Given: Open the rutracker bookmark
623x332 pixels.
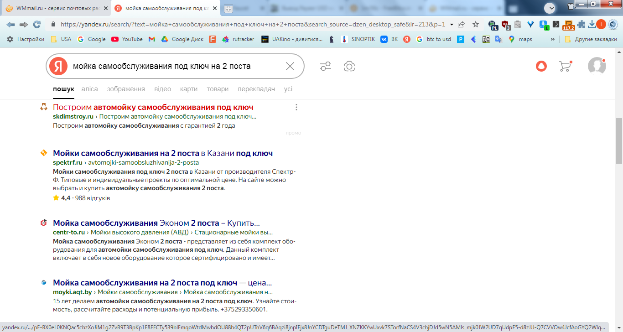Looking at the screenshot, I should point(238,39).
